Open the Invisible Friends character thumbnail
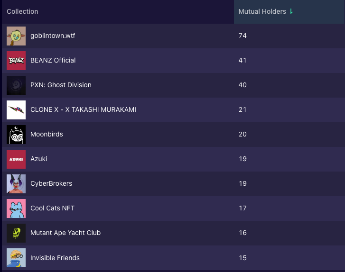The width and height of the screenshot is (345, 272). coord(16,258)
